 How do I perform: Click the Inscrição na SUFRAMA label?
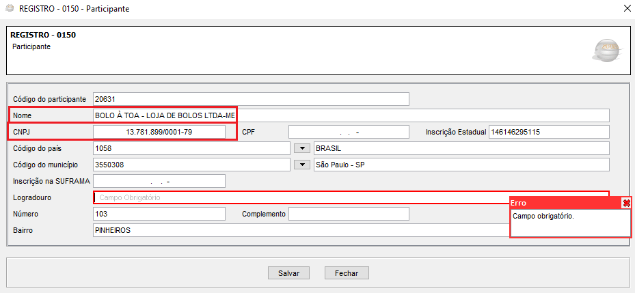(51, 181)
